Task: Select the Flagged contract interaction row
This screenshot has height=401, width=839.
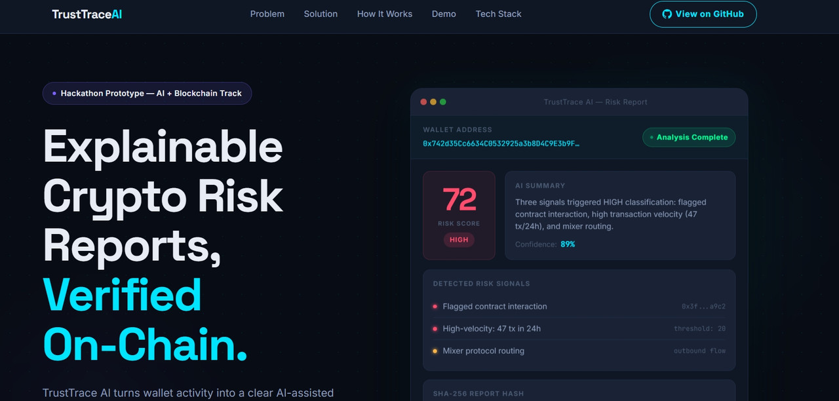Action: pyautogui.click(x=579, y=307)
